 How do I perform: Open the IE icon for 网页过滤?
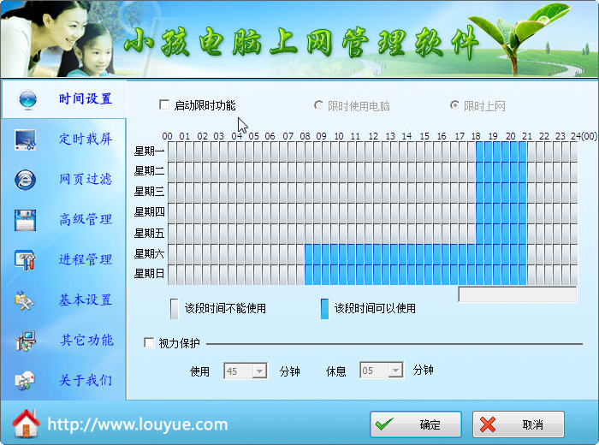[x=25, y=180]
